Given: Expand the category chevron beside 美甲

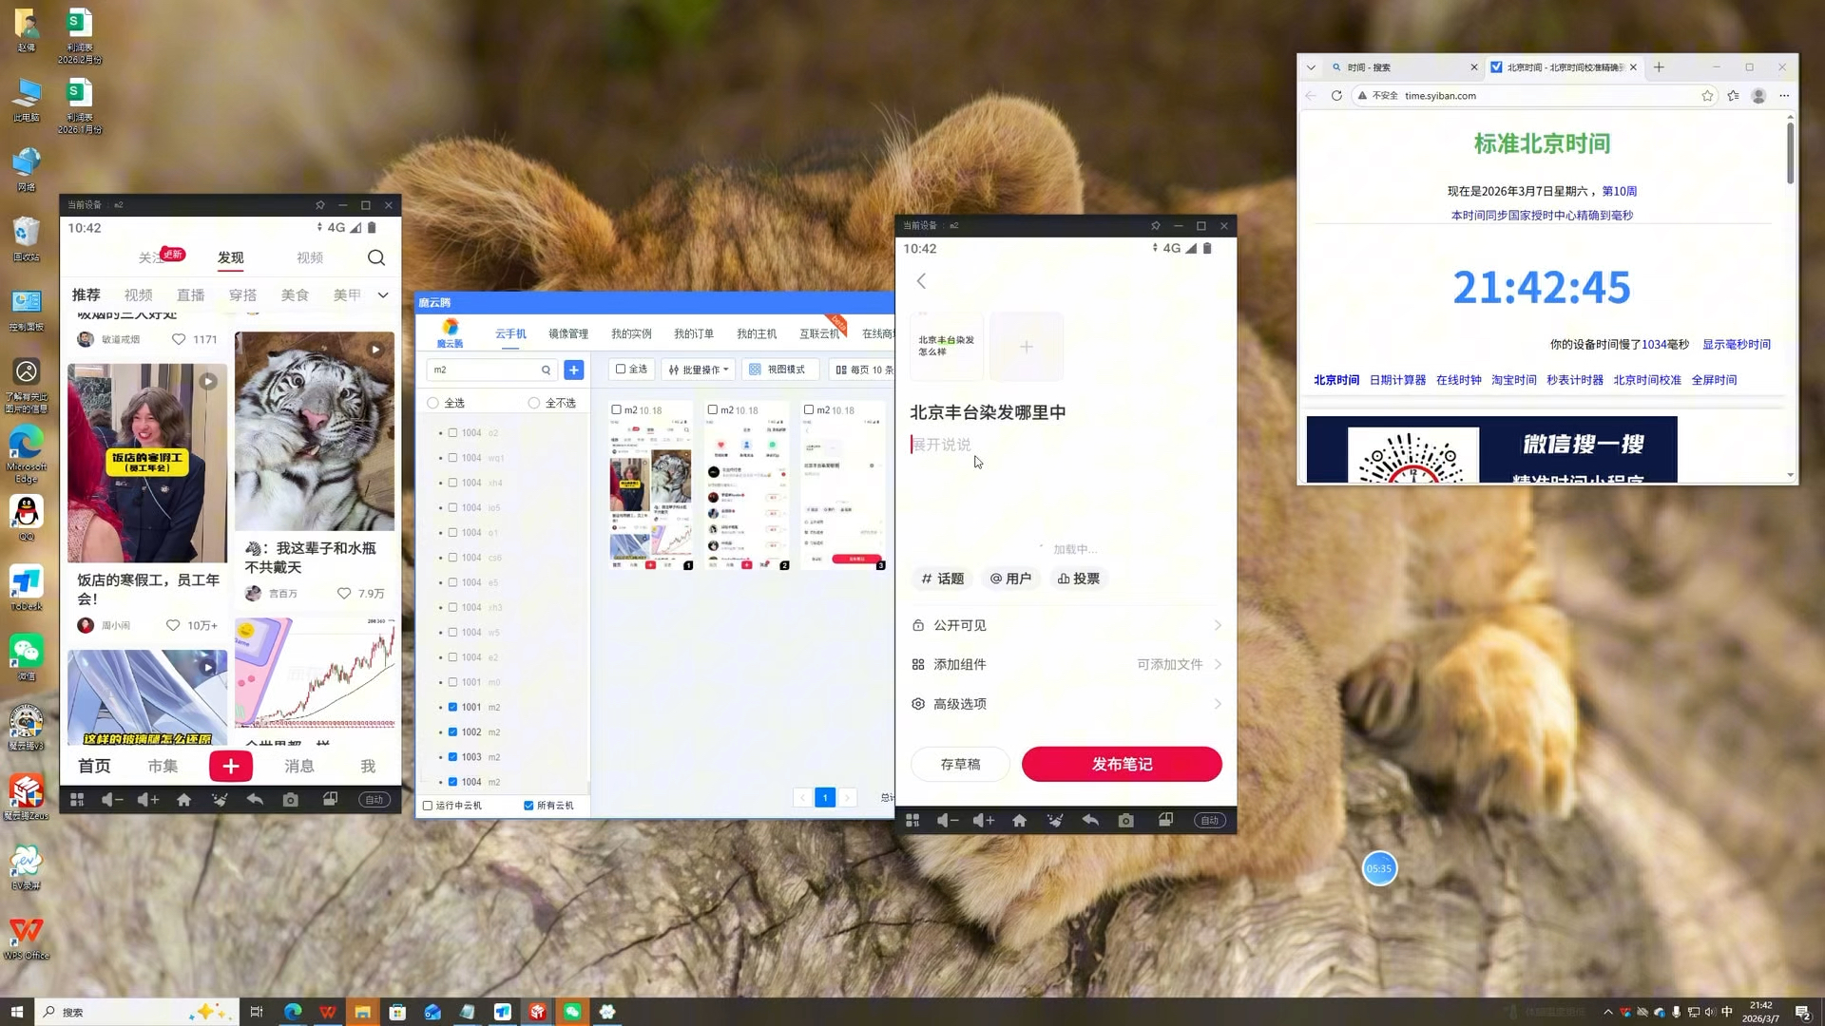Looking at the screenshot, I should [383, 295].
